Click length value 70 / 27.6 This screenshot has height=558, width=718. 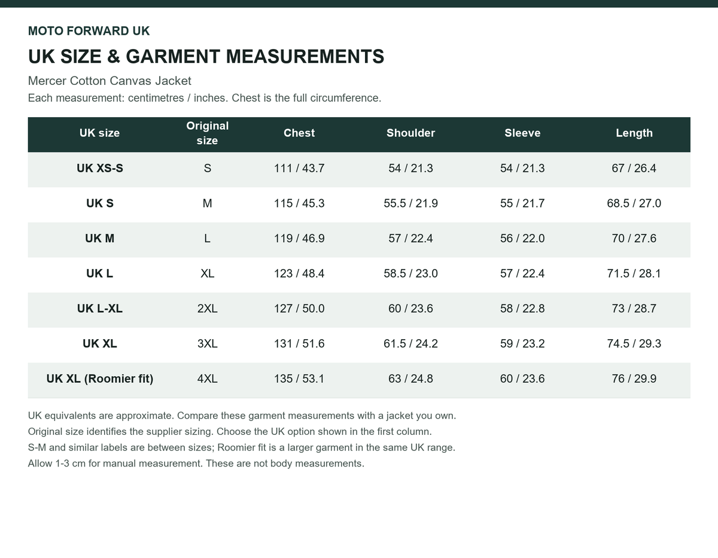pyautogui.click(x=634, y=238)
